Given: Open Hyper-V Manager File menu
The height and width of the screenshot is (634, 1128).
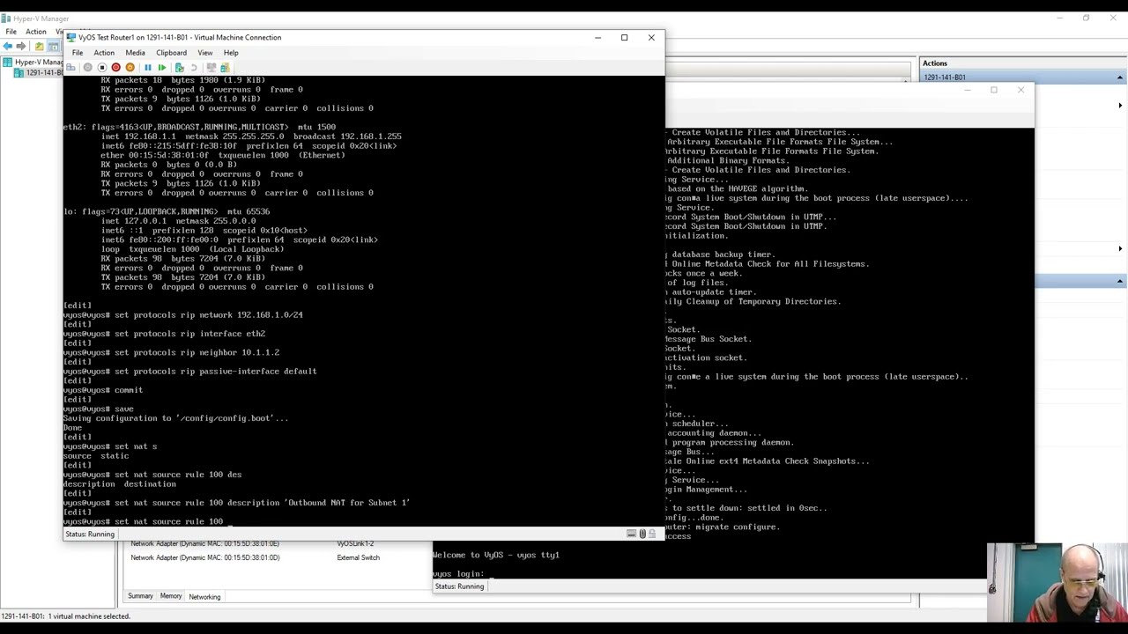Looking at the screenshot, I should click(x=11, y=32).
